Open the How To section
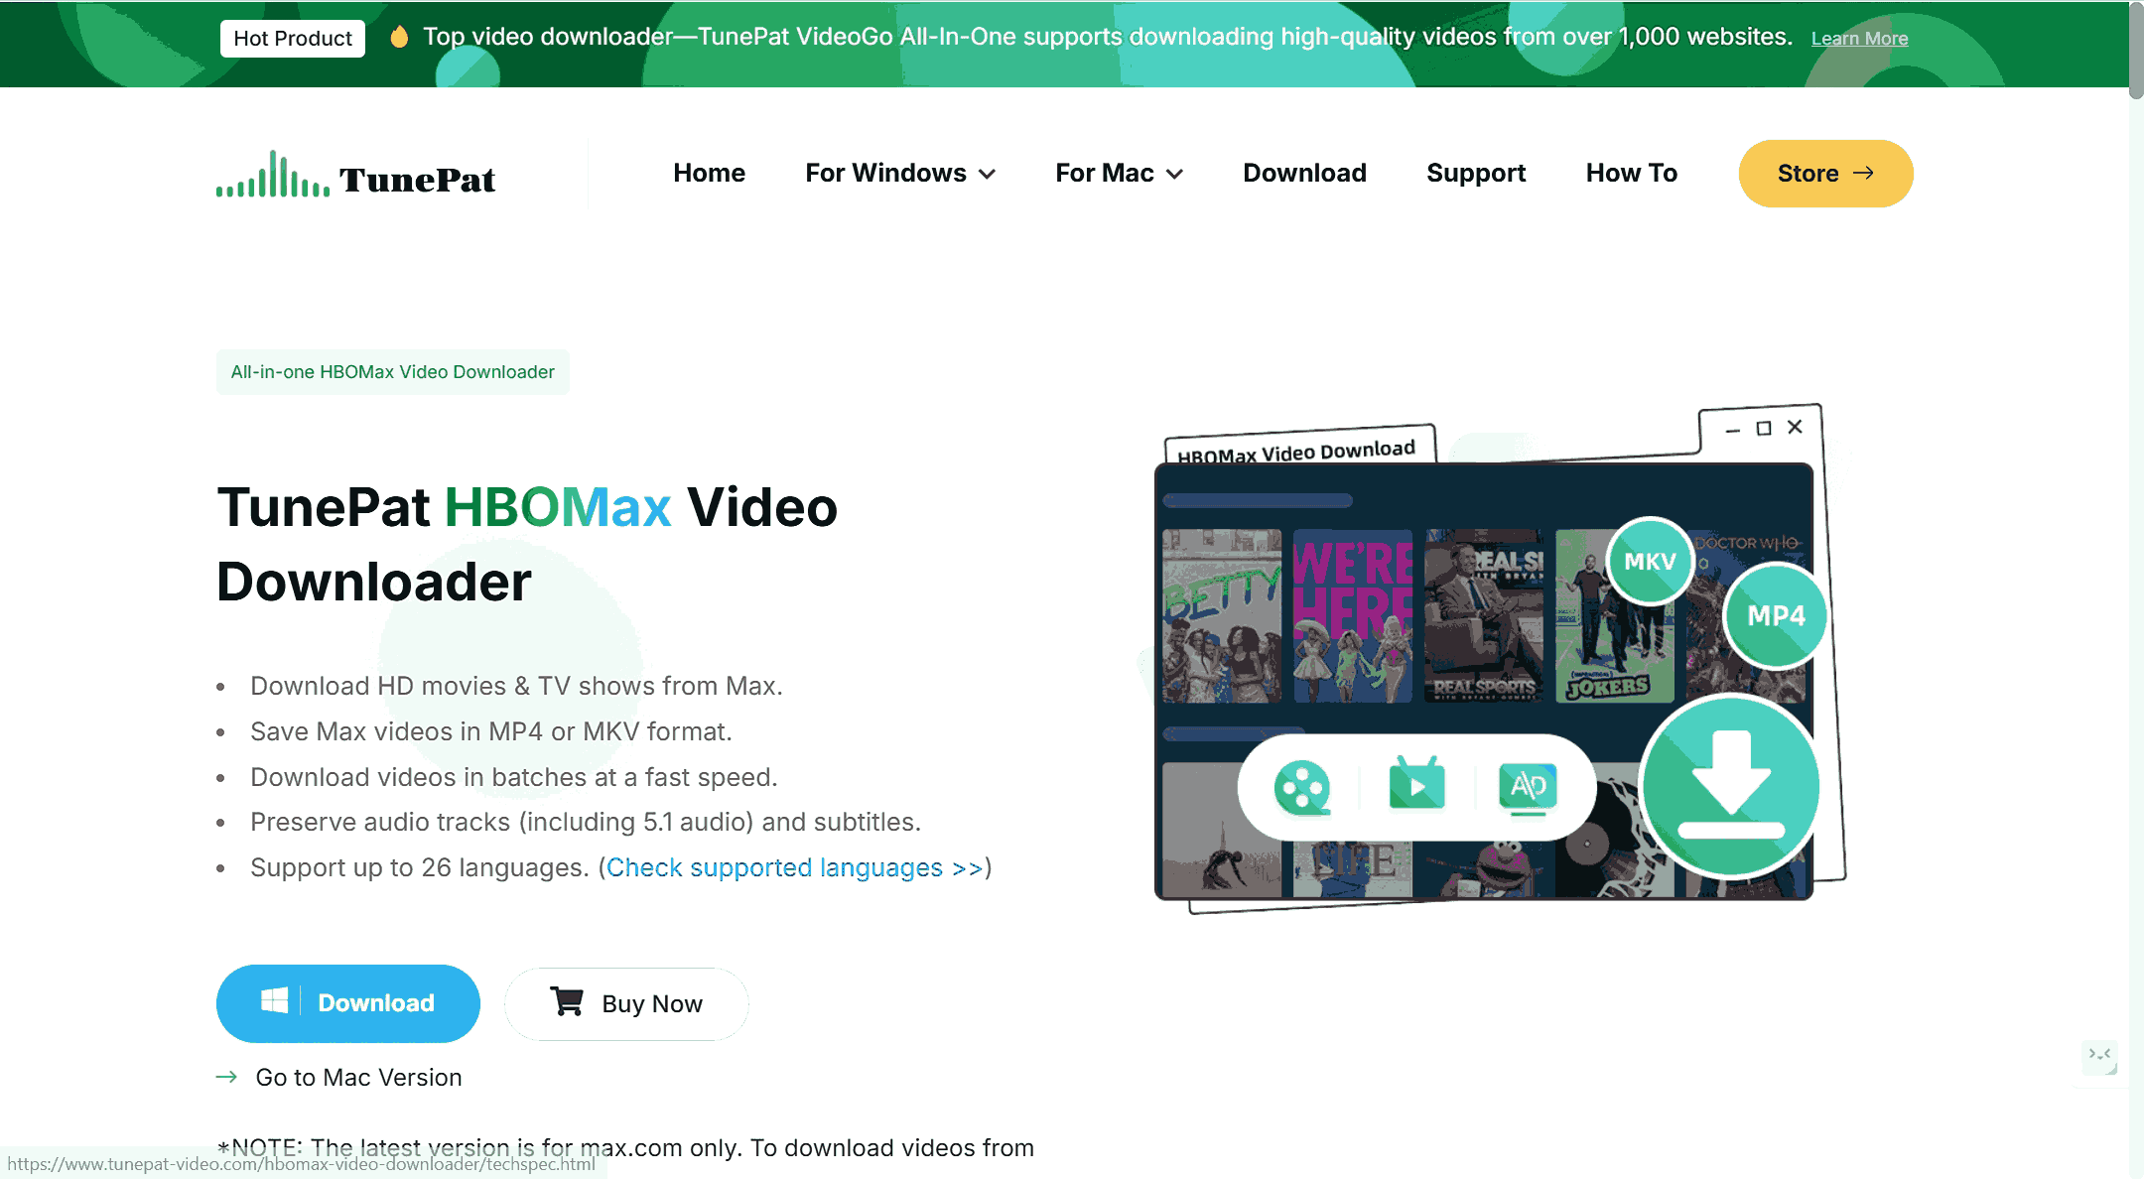The image size is (2144, 1179). 1631,173
